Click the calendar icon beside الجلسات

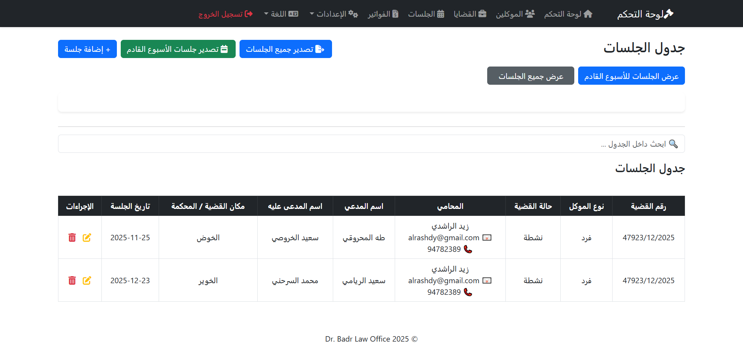[441, 14]
